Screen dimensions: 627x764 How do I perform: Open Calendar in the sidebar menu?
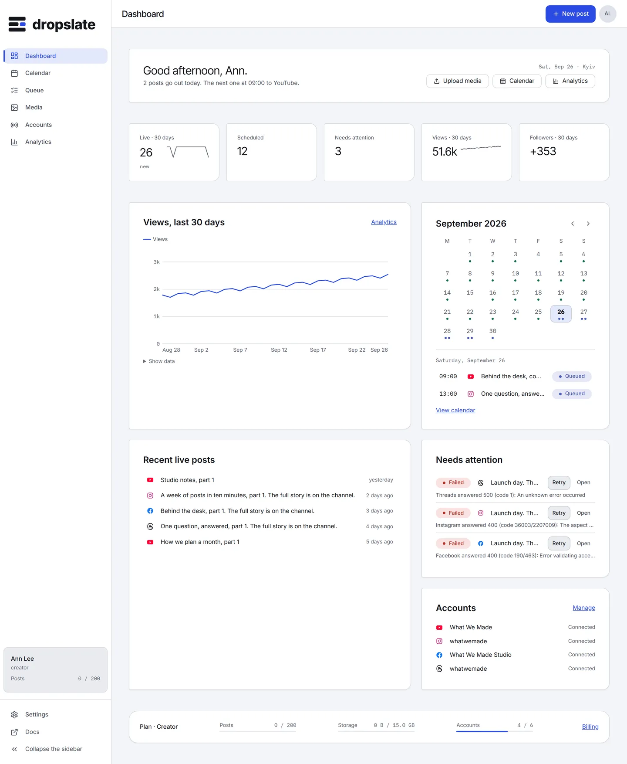click(x=55, y=73)
